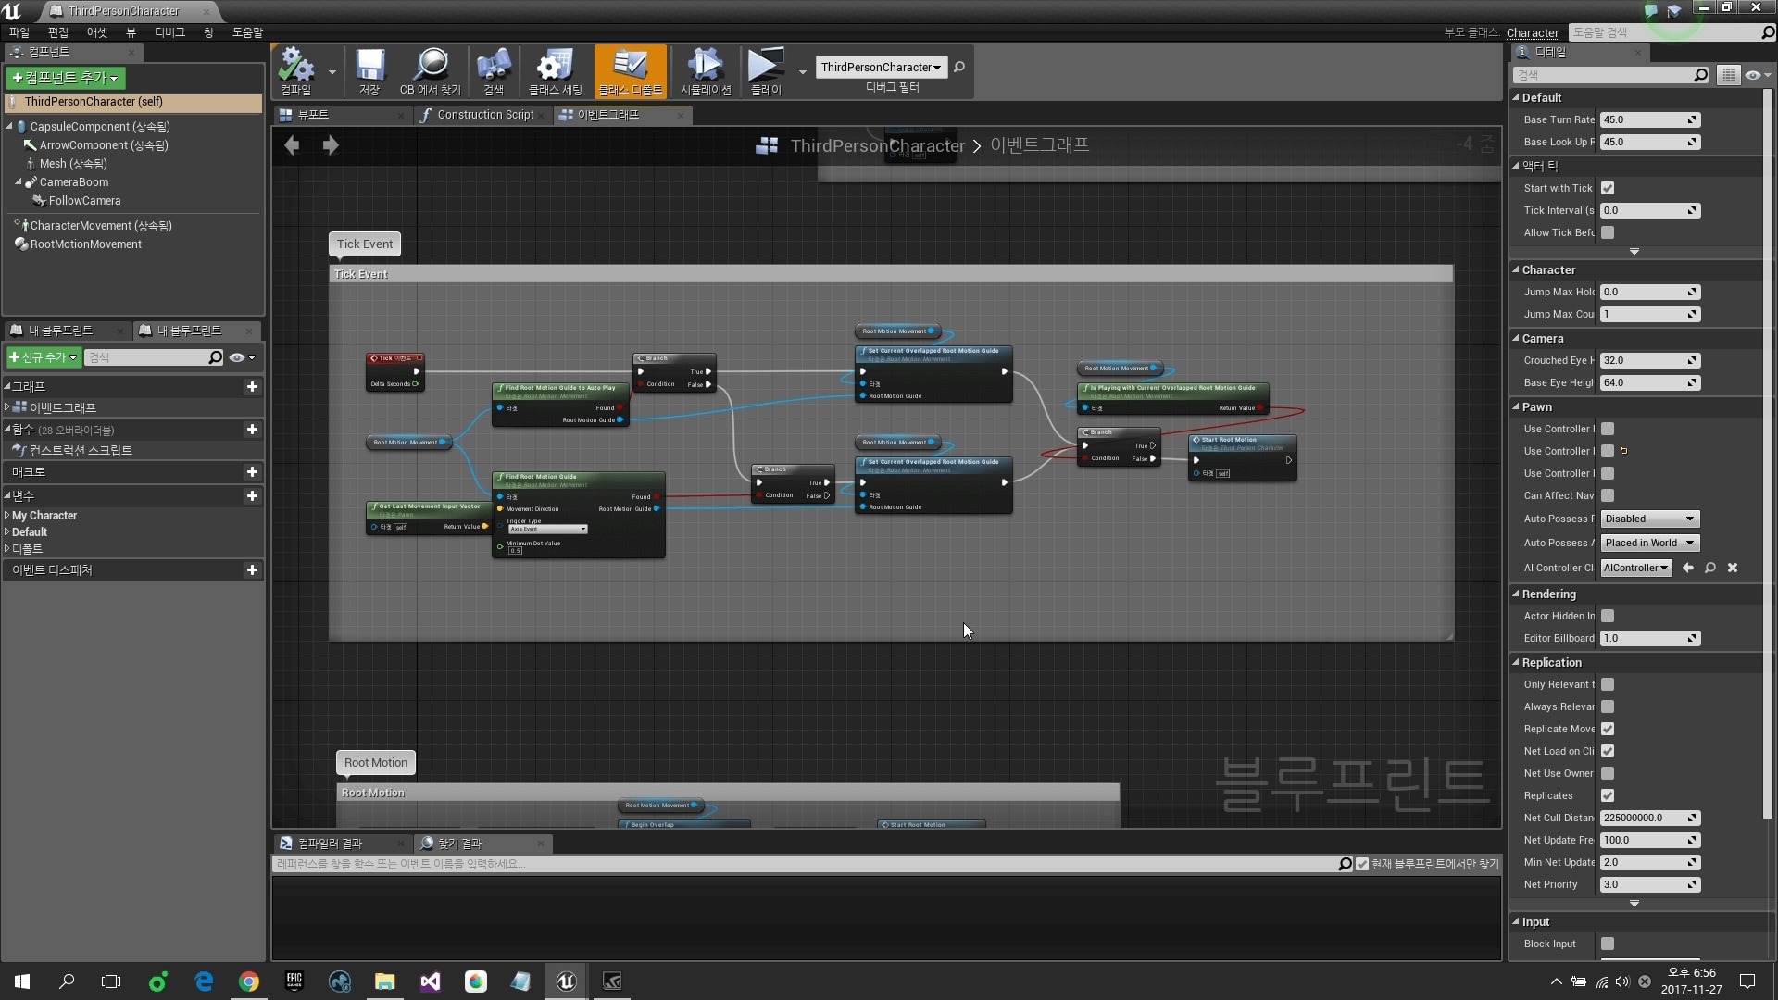The height and width of the screenshot is (1000, 1778).
Task: Navigate forward in graph history
Action: click(x=331, y=145)
